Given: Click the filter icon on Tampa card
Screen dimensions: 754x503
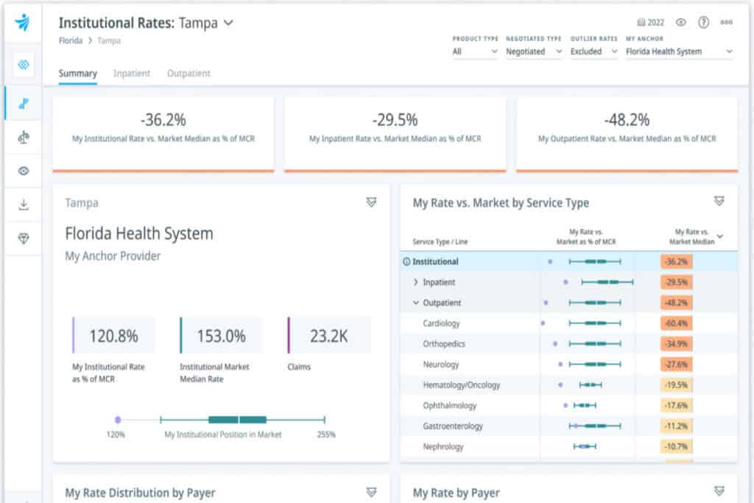Looking at the screenshot, I should point(371,203).
